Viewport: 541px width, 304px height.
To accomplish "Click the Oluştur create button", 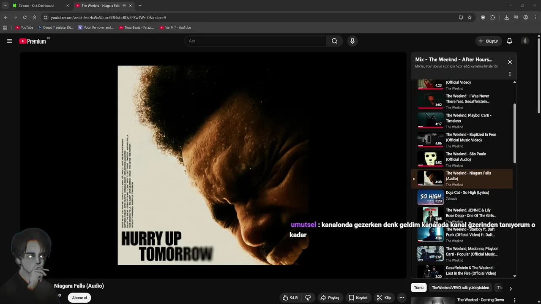I will (x=488, y=41).
